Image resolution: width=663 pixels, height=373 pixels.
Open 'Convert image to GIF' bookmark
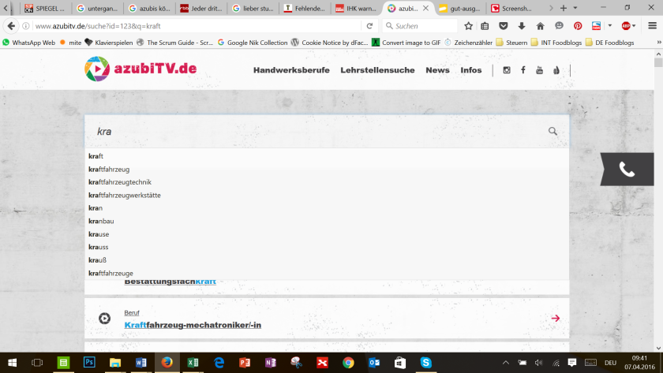pyautogui.click(x=406, y=43)
